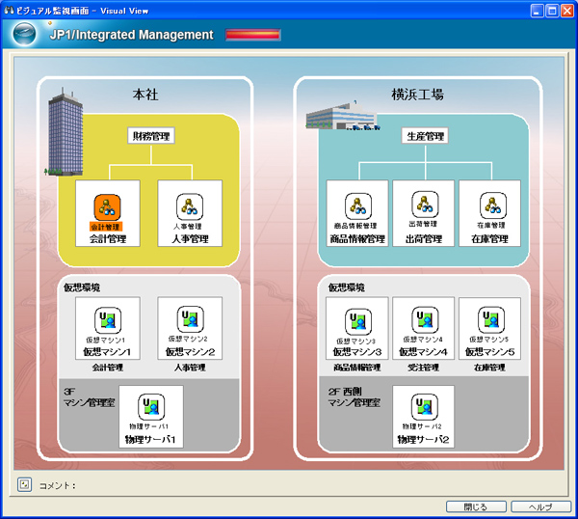Open the 物理サーバ2 server icon
Image resolution: width=578 pixels, height=519 pixels.
[425, 407]
